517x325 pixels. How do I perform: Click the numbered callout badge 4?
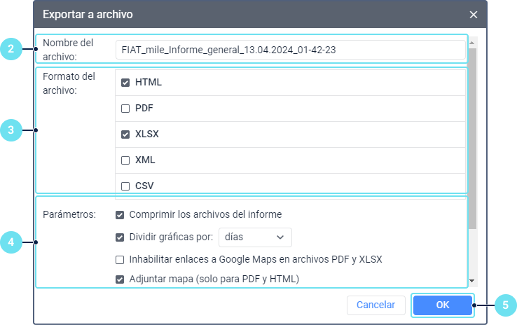[11, 243]
